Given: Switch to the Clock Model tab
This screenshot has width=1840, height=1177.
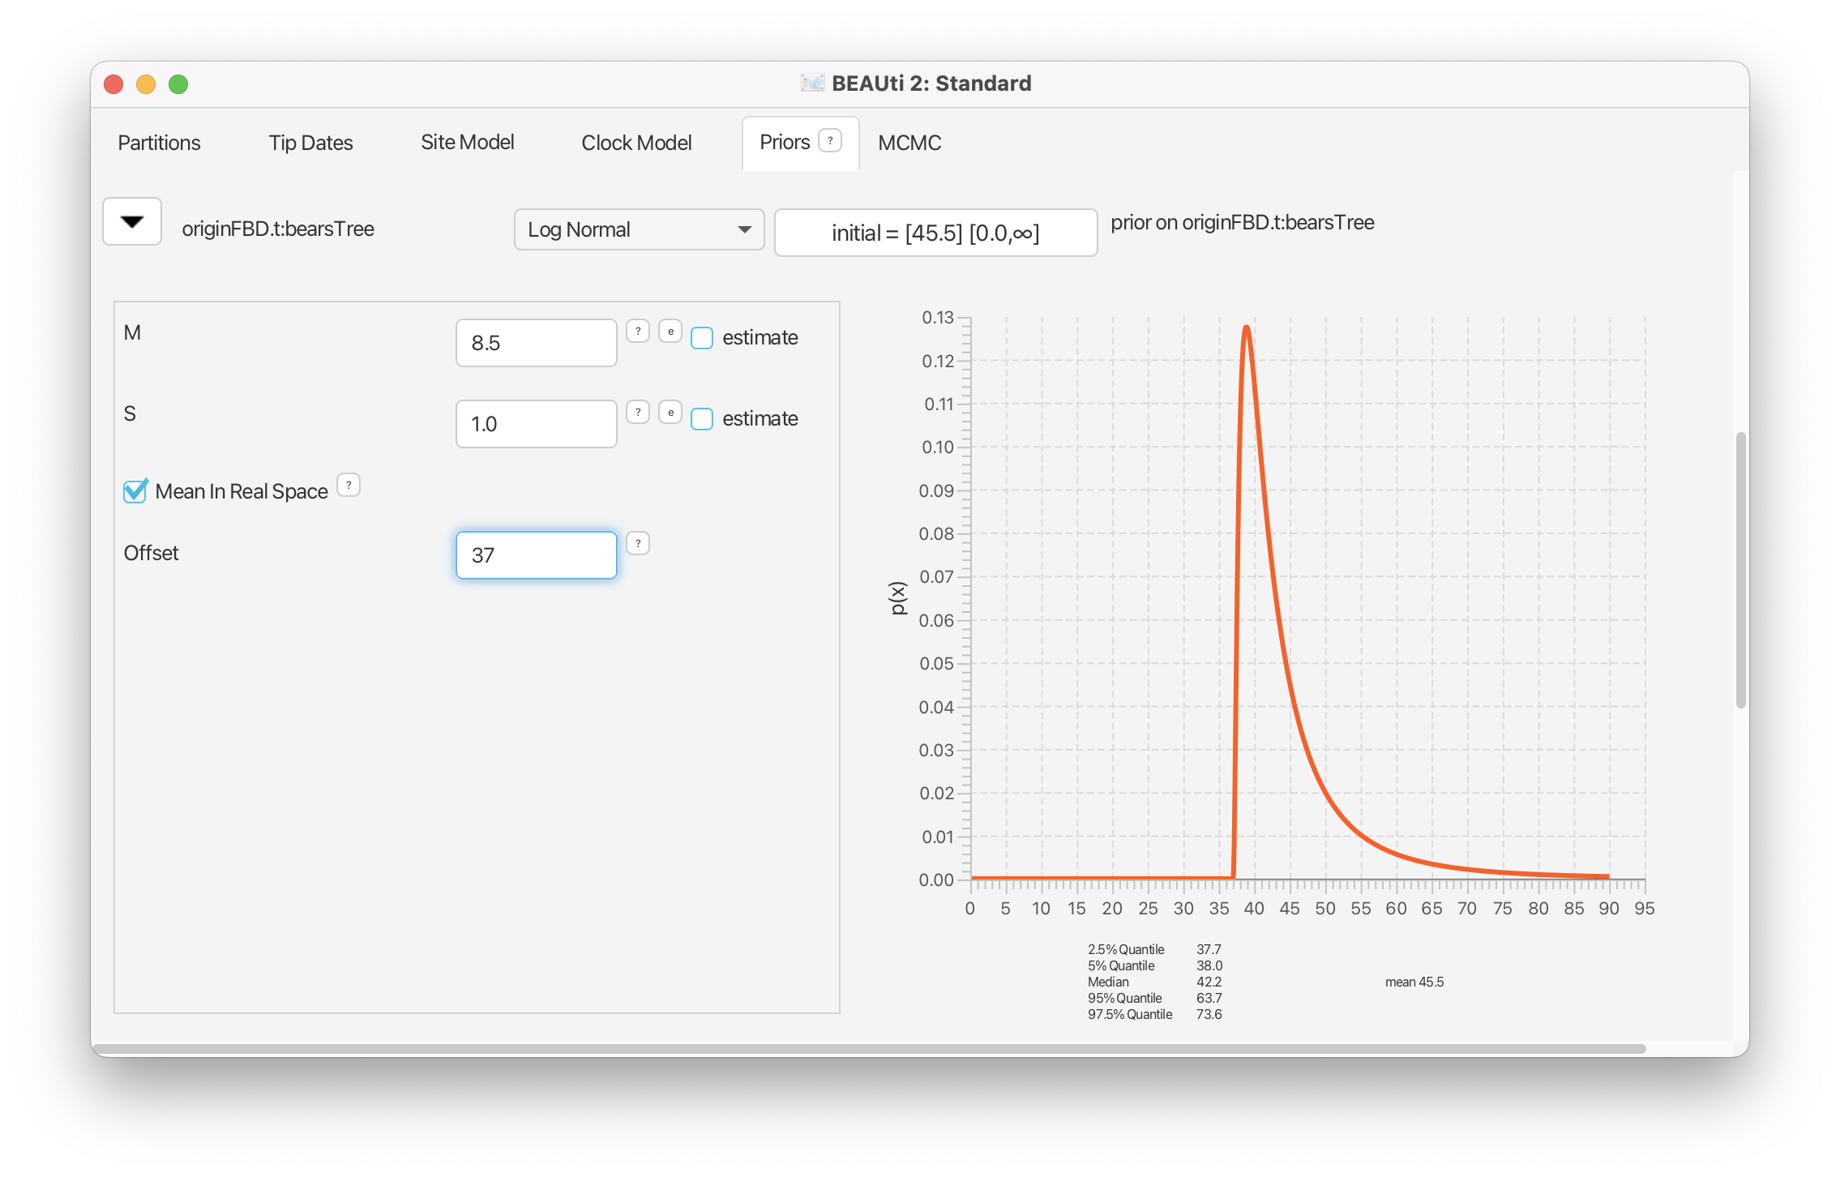Looking at the screenshot, I should (636, 143).
